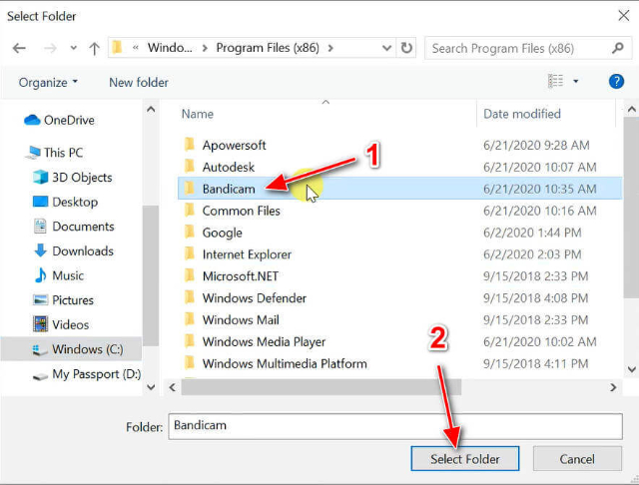Sort by Date modified column header
This screenshot has height=485, width=639.
(x=522, y=114)
